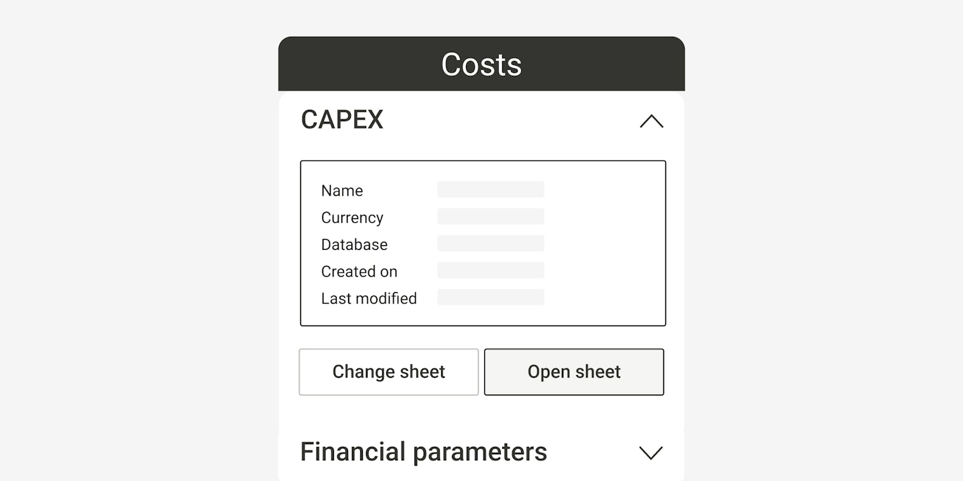This screenshot has height=481, width=963.
Task: Click the Last modified label
Action: point(369,298)
